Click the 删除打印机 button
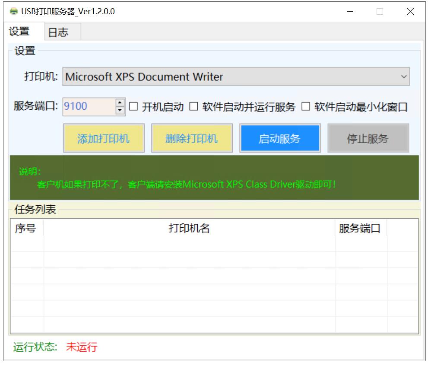Screen dimensions: 431x366 [193, 139]
